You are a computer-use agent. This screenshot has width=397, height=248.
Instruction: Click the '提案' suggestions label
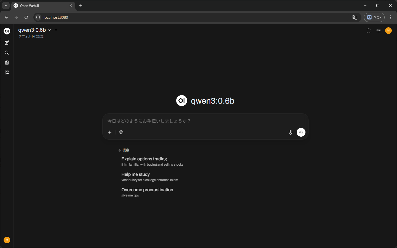tap(126, 150)
